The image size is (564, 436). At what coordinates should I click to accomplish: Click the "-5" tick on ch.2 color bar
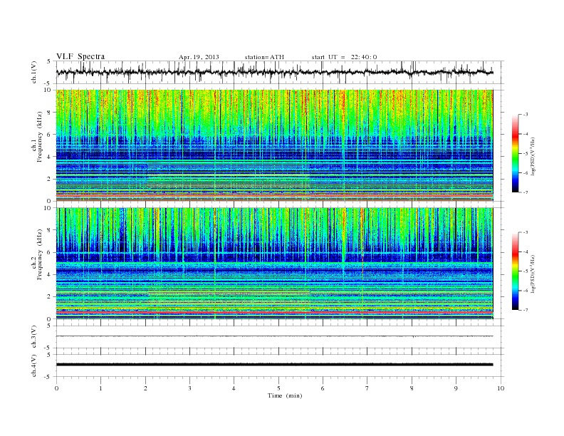click(526, 271)
